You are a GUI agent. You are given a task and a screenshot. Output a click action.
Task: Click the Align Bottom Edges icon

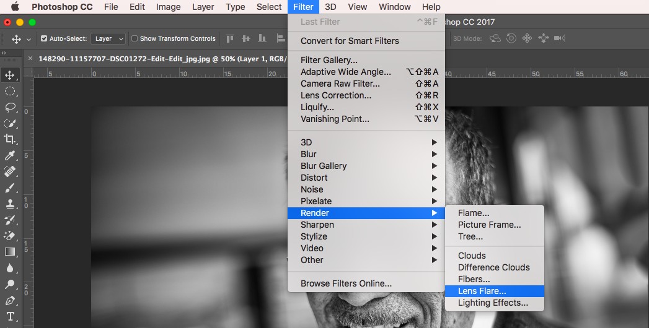[x=262, y=38]
